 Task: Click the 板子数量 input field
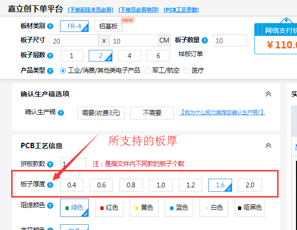229,41
